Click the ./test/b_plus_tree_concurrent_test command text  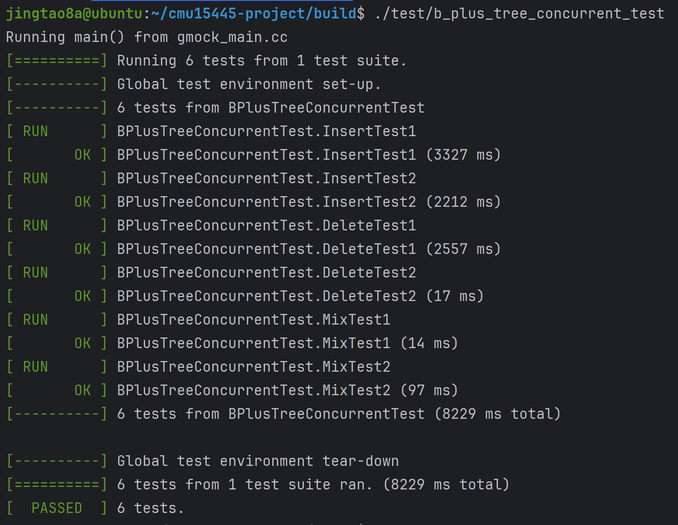[519, 14]
